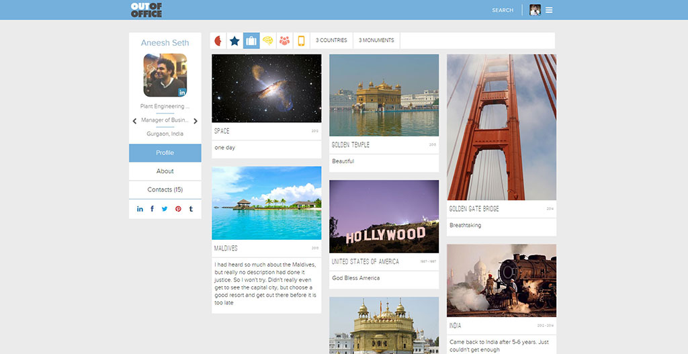This screenshot has width=688, height=354.
Task: Click the GOLDEN TEMPLE card title
Action: click(x=351, y=145)
